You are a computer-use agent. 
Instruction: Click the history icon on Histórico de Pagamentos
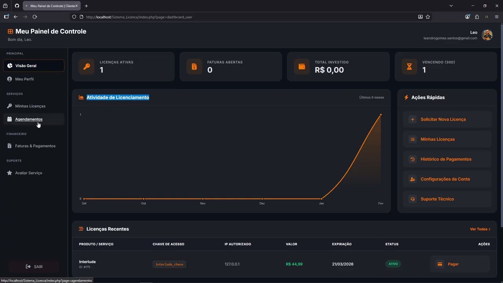412,159
